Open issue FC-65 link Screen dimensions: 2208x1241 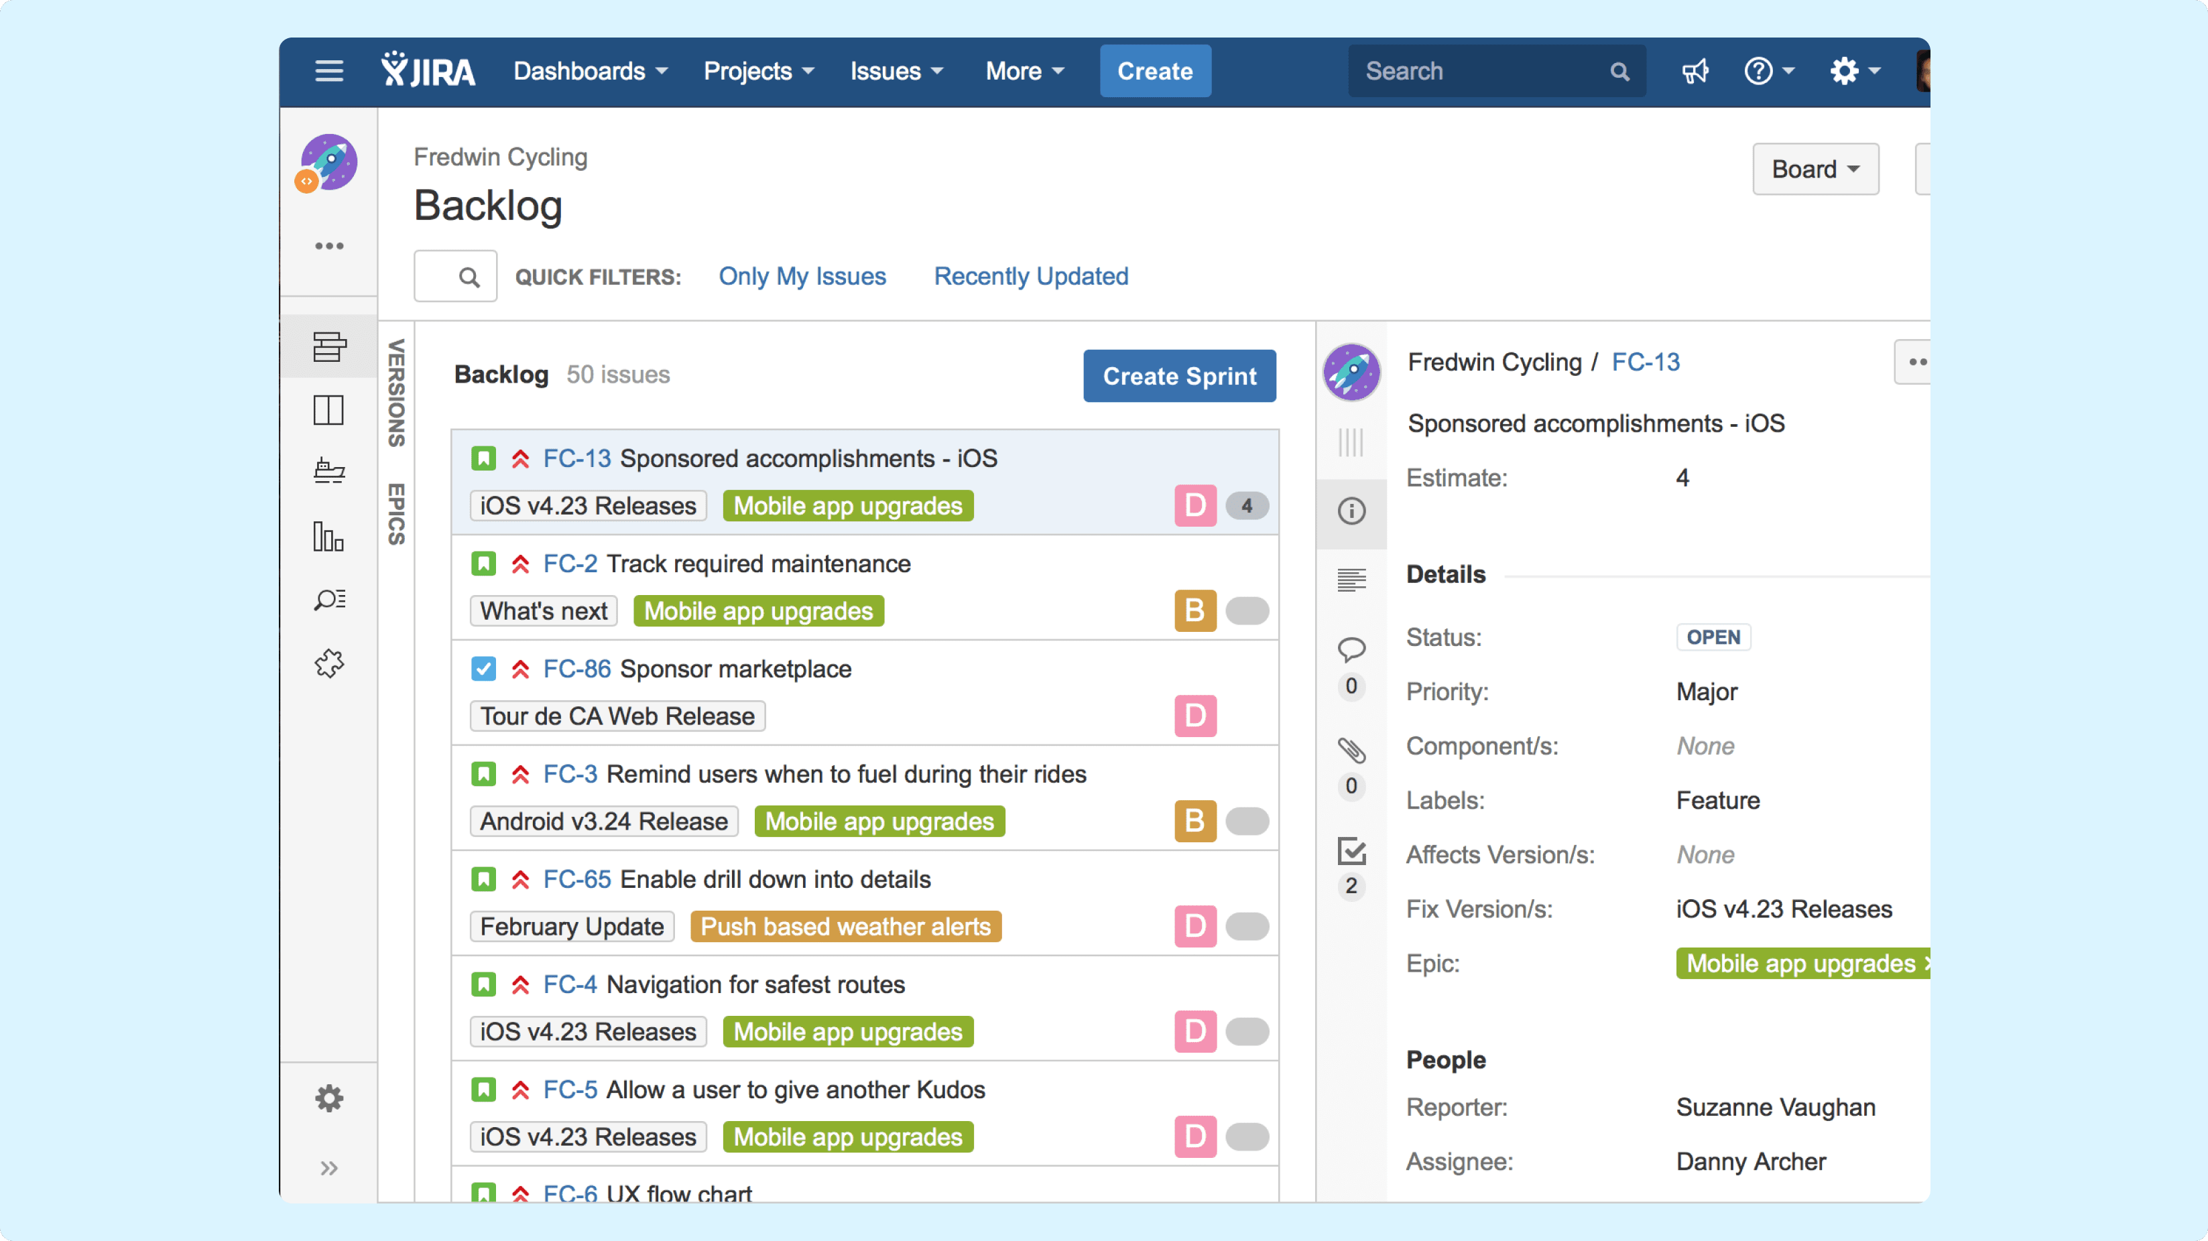coord(577,879)
